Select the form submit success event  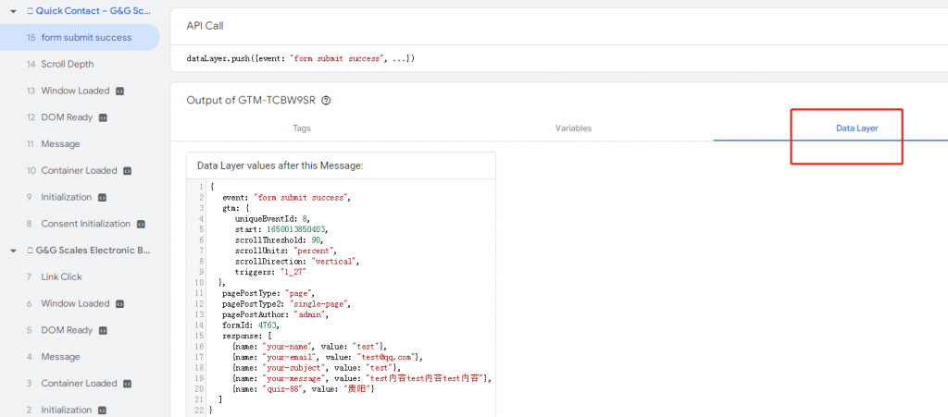point(86,37)
